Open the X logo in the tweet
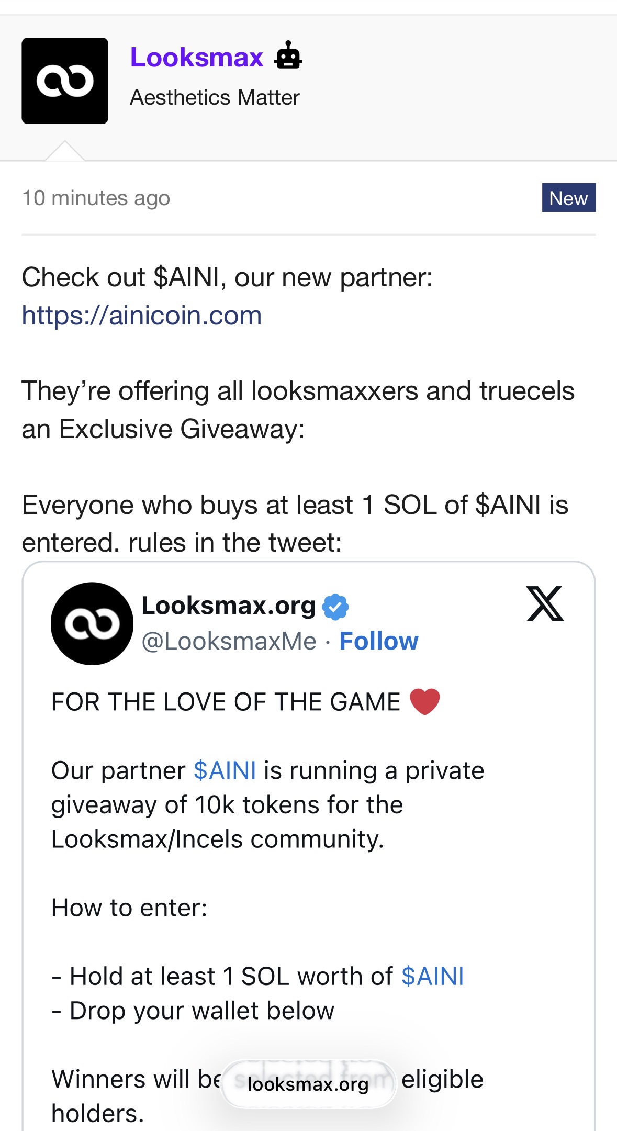The width and height of the screenshot is (617, 1131). 545,604
